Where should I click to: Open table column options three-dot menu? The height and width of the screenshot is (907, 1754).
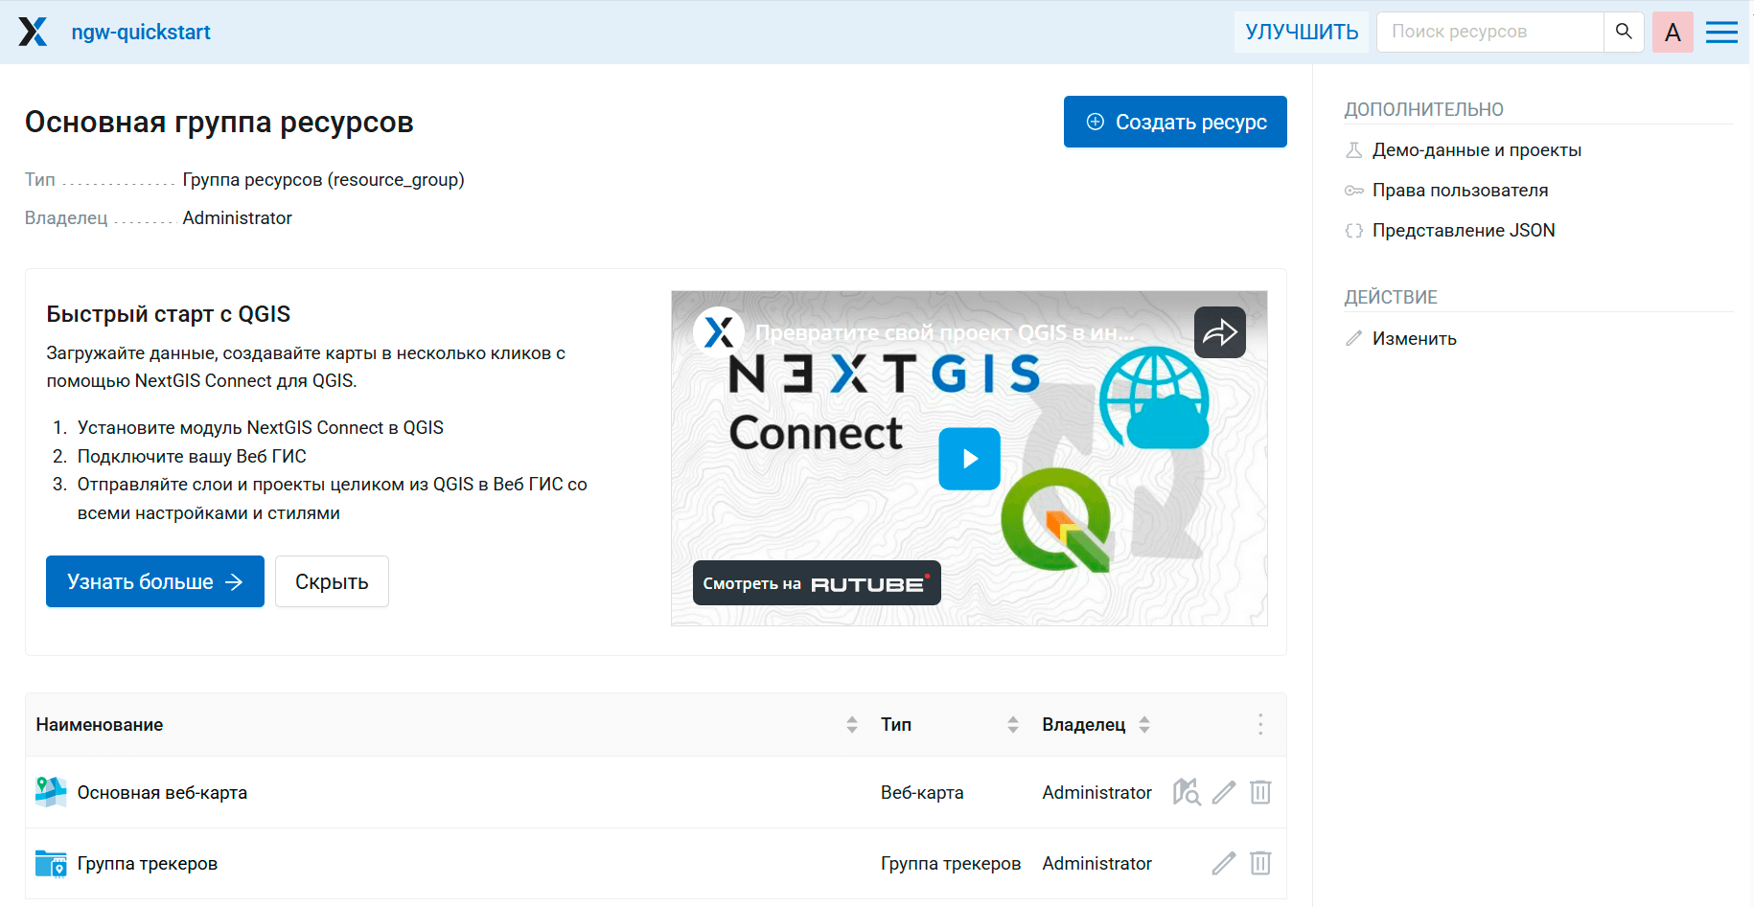pyautogui.click(x=1260, y=725)
